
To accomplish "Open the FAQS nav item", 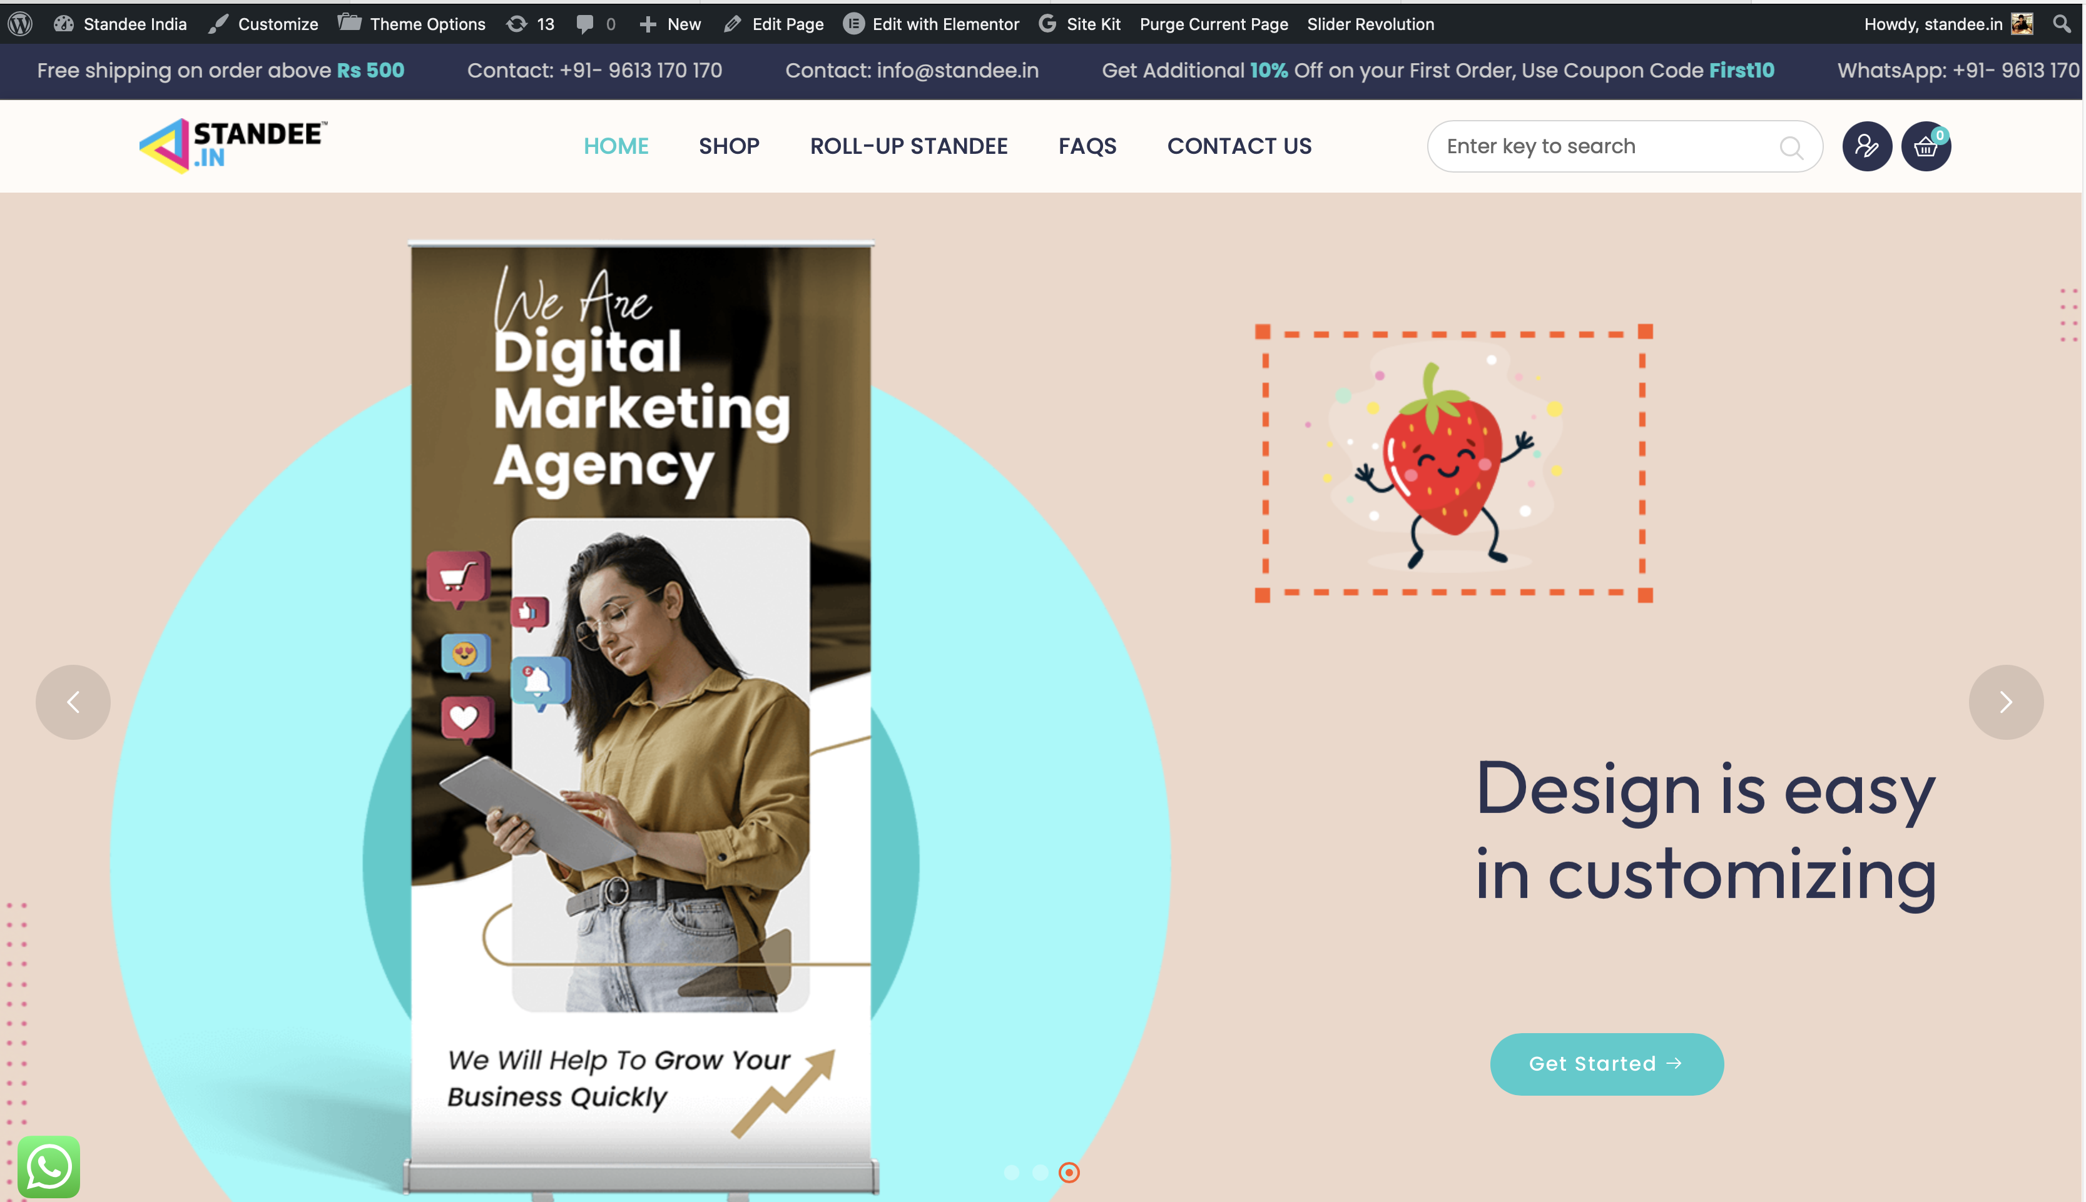I will point(1087,146).
